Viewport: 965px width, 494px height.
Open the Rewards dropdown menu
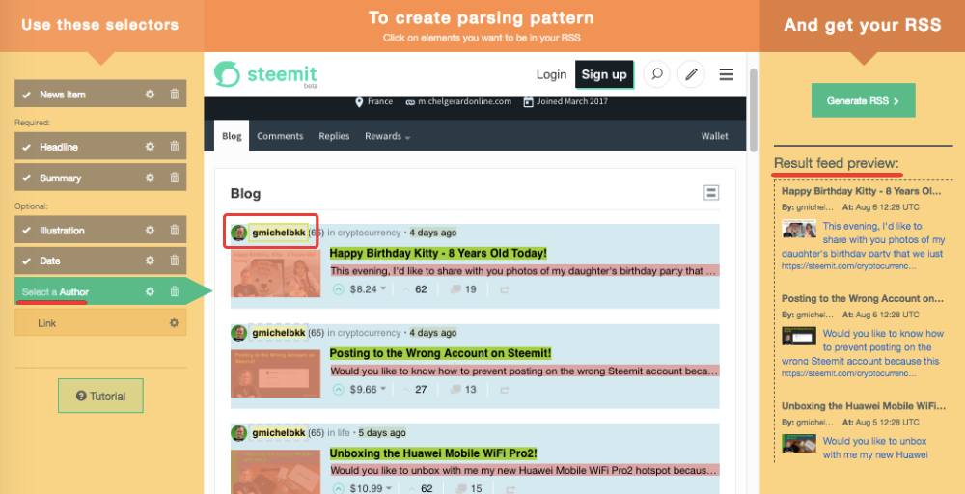(x=387, y=136)
